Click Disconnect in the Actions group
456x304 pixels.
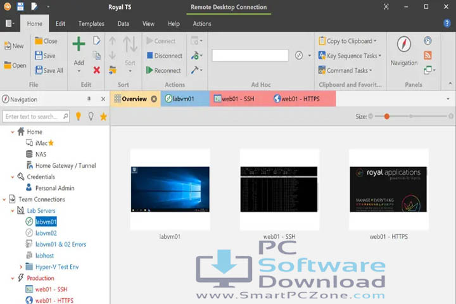click(164, 56)
